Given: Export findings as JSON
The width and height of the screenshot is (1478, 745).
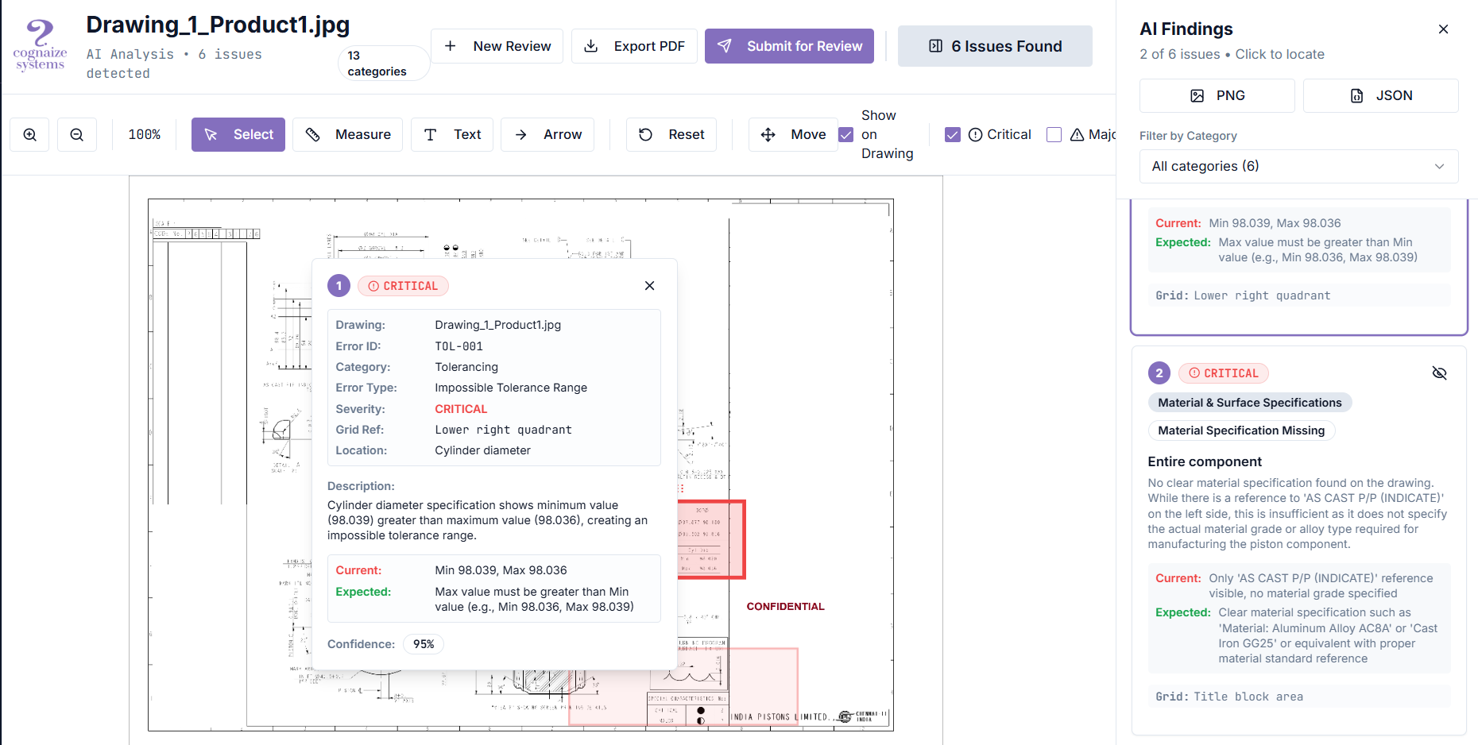Looking at the screenshot, I should (x=1380, y=95).
